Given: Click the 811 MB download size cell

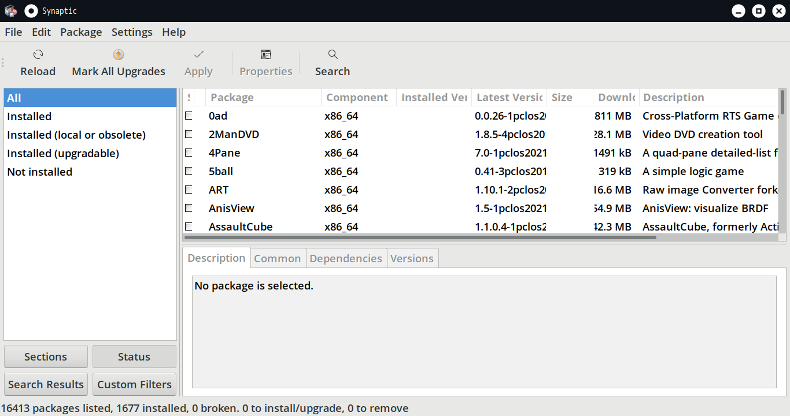Looking at the screenshot, I should pyautogui.click(x=613, y=116).
